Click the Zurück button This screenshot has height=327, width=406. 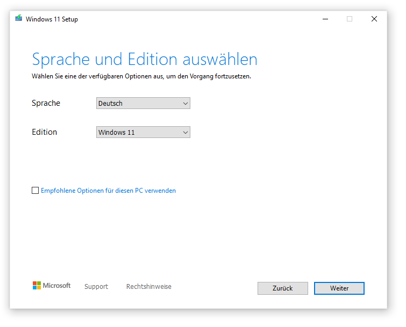coord(283,288)
